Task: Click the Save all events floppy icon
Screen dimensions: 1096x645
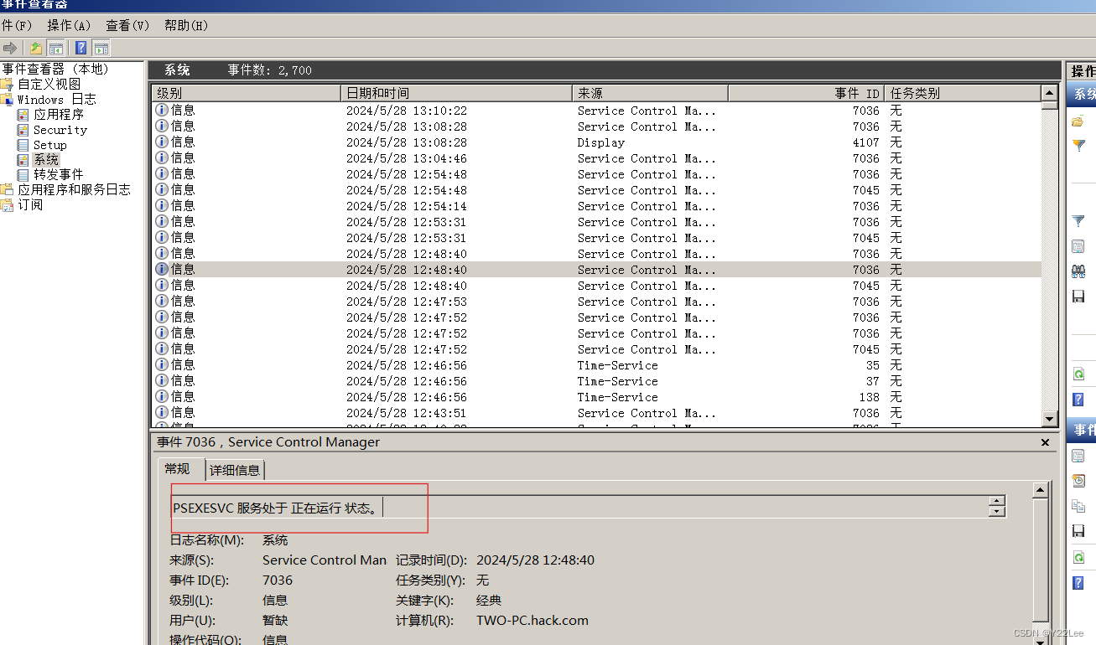Action: (1078, 297)
